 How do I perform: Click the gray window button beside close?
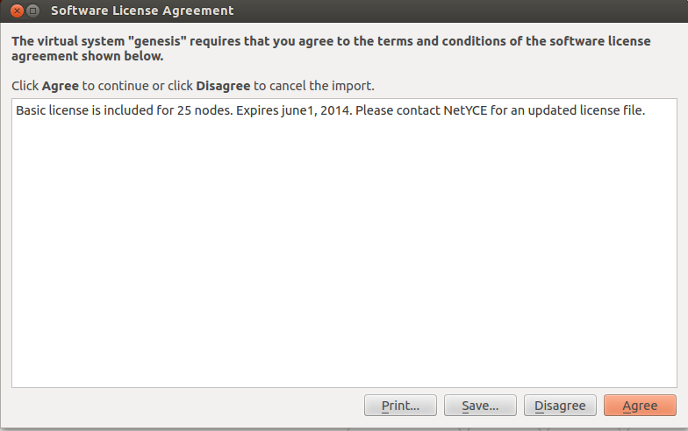[x=32, y=11]
